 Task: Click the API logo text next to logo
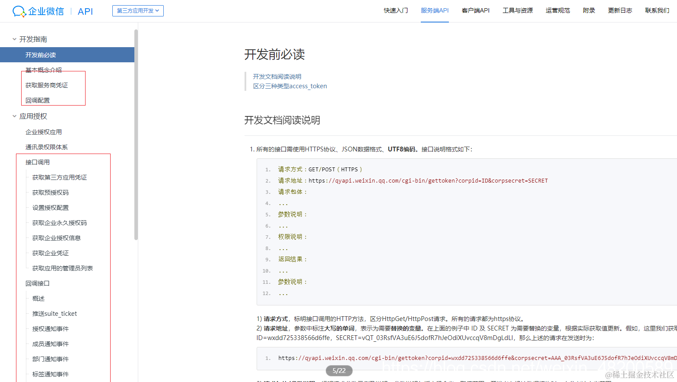coord(85,11)
